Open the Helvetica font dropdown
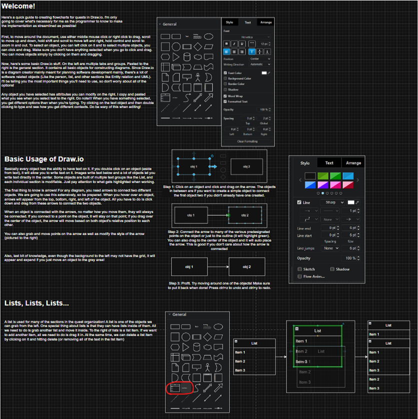Screen dimensions: 418x419 [x=248, y=37]
